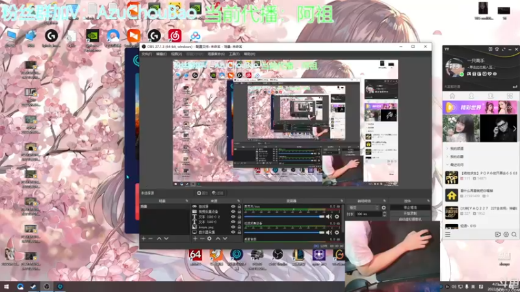Open 编辑(E) menu in OBS

click(x=161, y=54)
